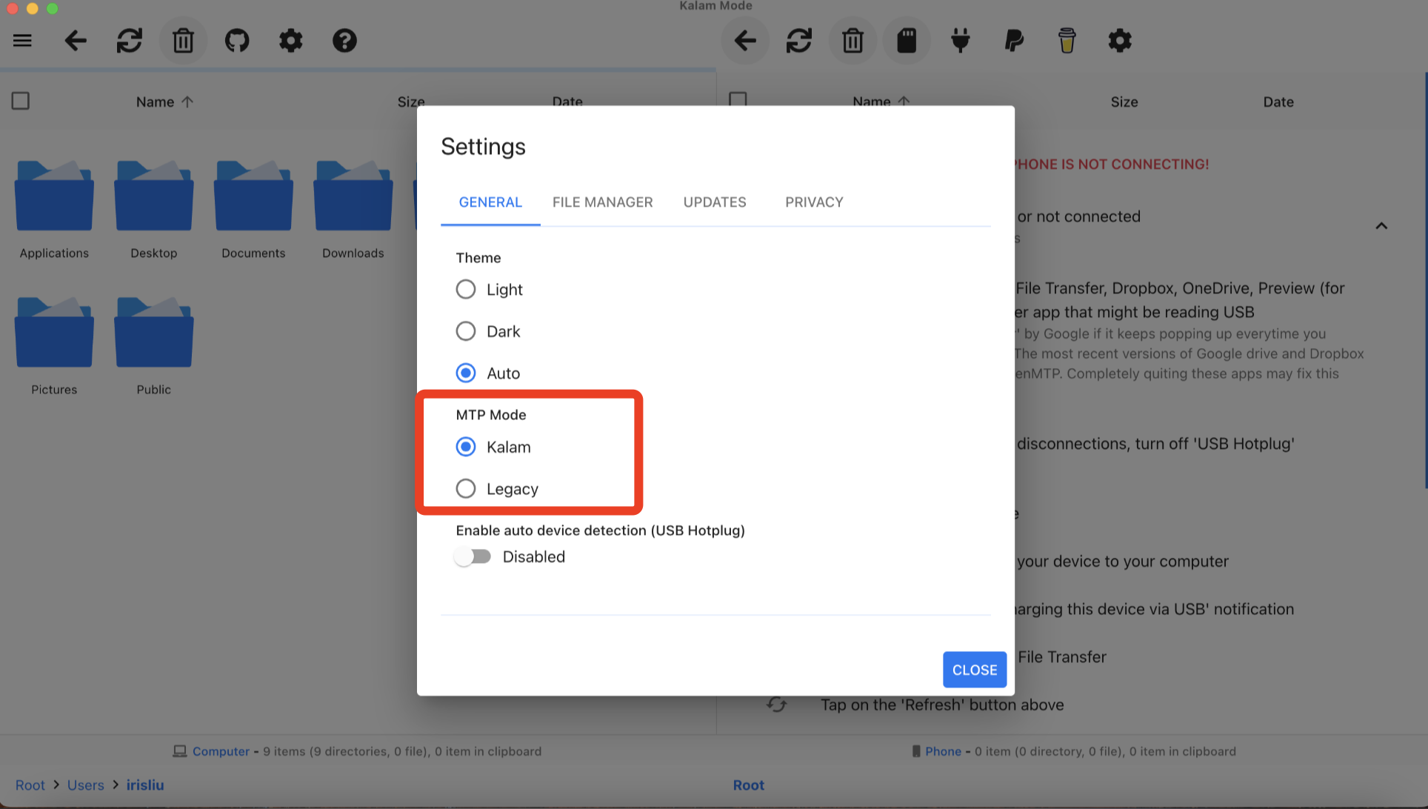Click the Date column header in Phone pane
The image size is (1428, 809).
coord(1278,102)
